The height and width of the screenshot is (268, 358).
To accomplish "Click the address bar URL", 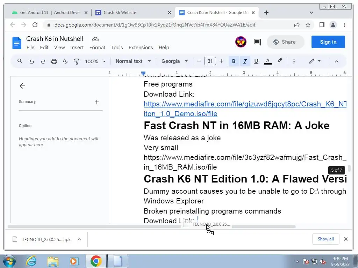I will [x=155, y=25].
